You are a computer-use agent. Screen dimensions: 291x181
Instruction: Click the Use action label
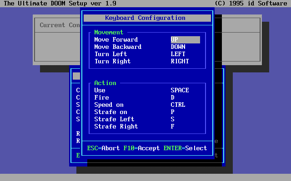click(100, 90)
